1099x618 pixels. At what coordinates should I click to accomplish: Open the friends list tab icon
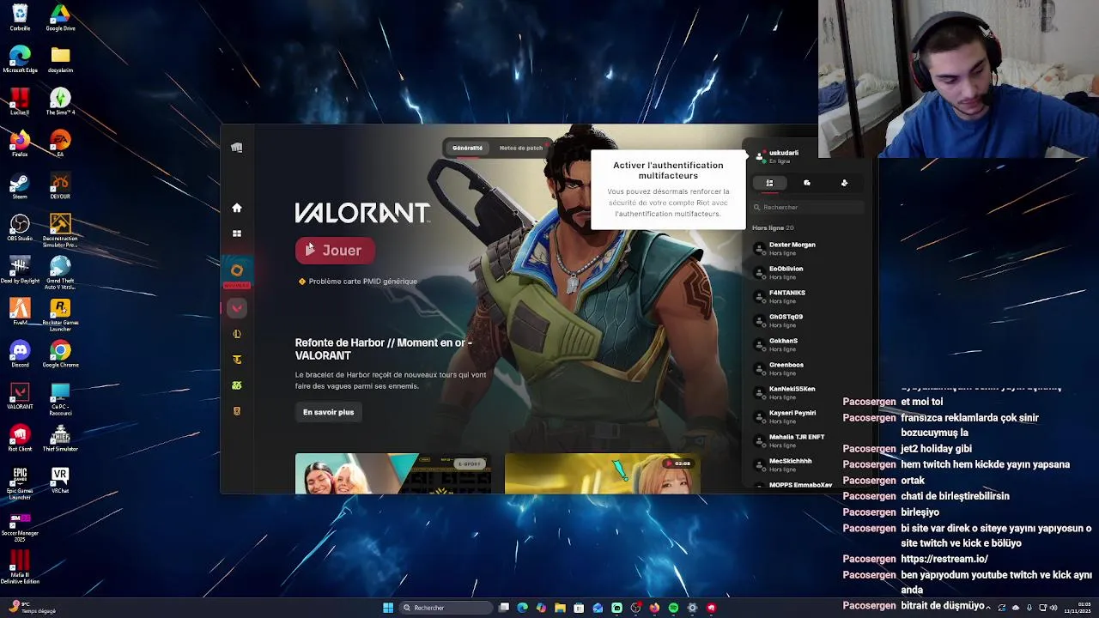tap(769, 183)
